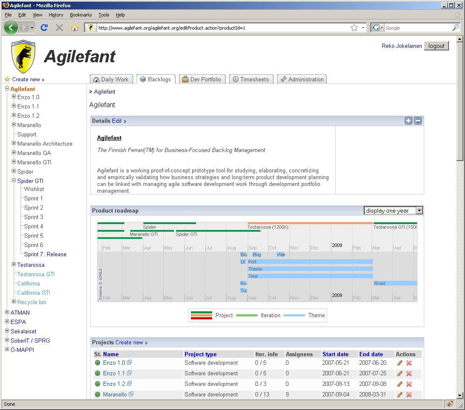
Task: Open the search engine selector dropdown
Action: [x=377, y=28]
